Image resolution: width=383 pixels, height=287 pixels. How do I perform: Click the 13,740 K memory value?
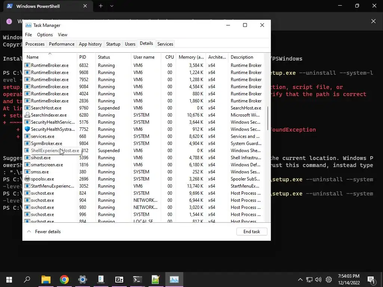[x=195, y=186]
